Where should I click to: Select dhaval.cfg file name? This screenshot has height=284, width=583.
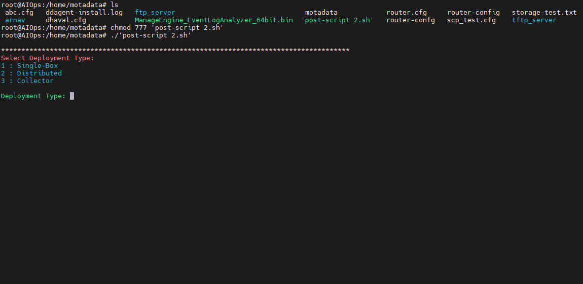(x=66, y=20)
